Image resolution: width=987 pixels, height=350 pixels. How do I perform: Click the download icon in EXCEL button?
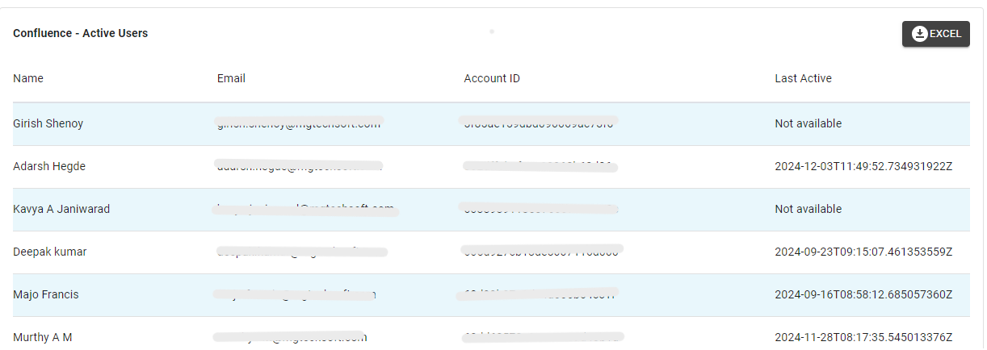coord(919,34)
